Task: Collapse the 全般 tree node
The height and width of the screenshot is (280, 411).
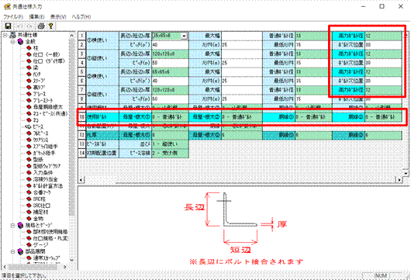Action: tap(12, 41)
